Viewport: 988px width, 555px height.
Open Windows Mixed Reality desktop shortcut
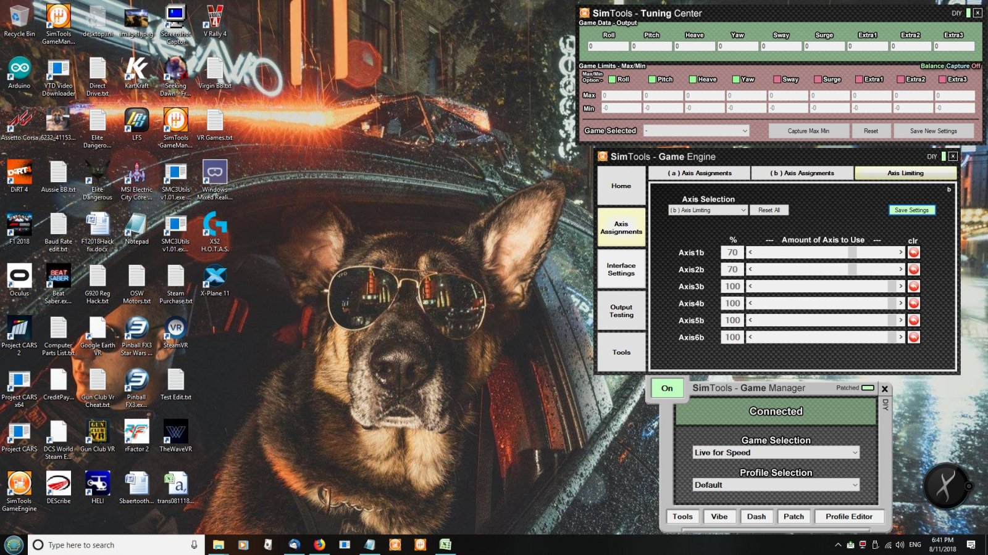tap(215, 181)
